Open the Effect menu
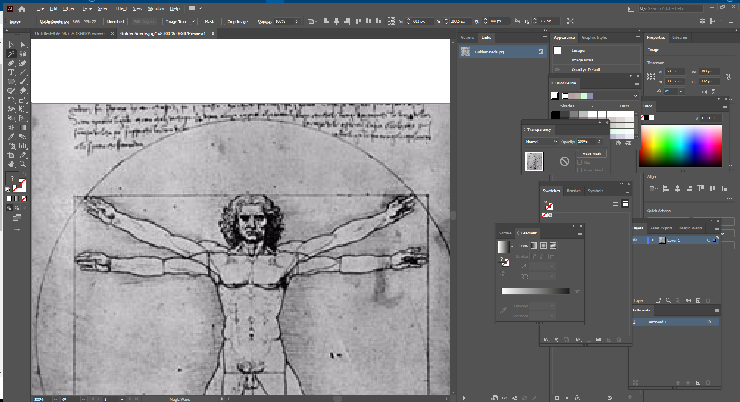Screen dimensions: 740x402 pos(121,8)
